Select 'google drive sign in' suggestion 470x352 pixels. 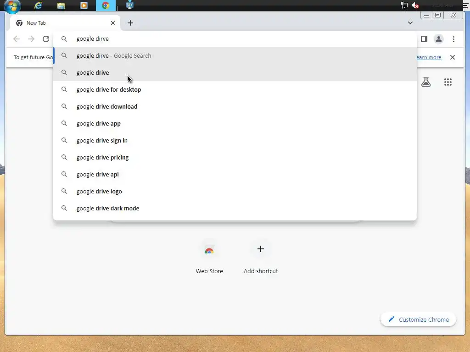[235, 140]
